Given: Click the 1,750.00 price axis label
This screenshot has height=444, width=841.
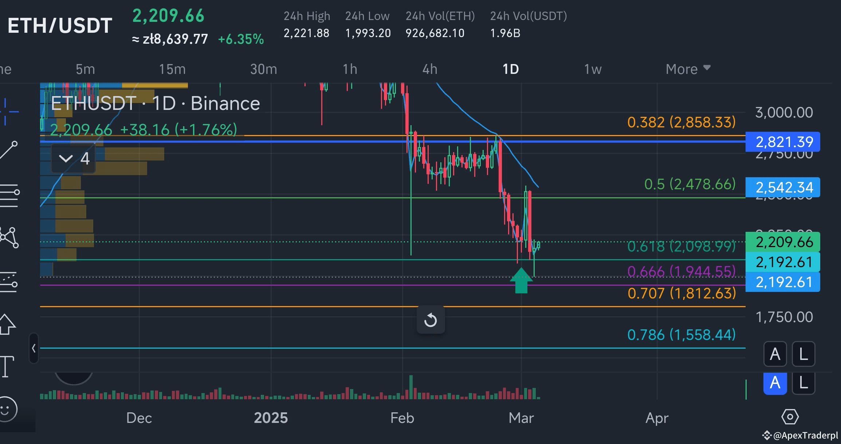Looking at the screenshot, I should coord(784,317).
